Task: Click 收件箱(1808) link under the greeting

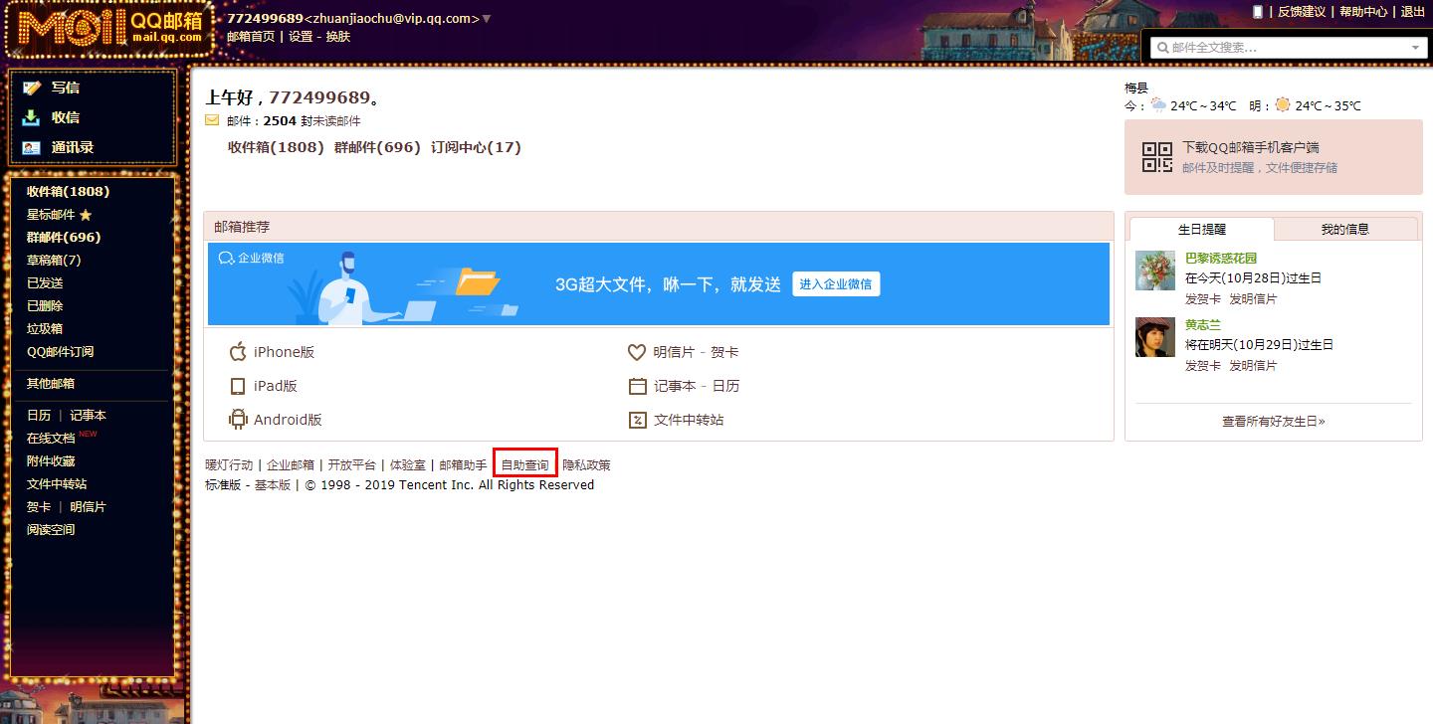Action: (x=276, y=147)
